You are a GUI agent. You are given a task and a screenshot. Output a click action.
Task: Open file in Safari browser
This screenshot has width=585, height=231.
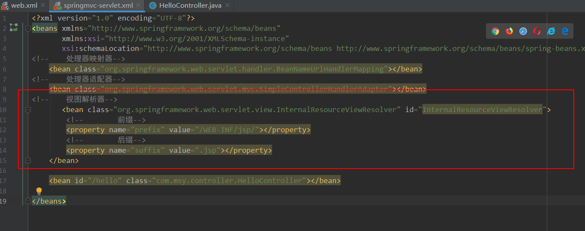coord(523,31)
